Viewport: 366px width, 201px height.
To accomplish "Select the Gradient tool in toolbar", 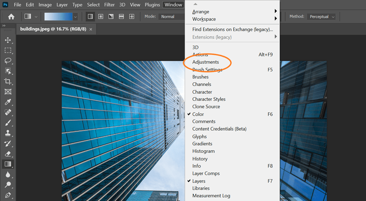I will [x=8, y=164].
